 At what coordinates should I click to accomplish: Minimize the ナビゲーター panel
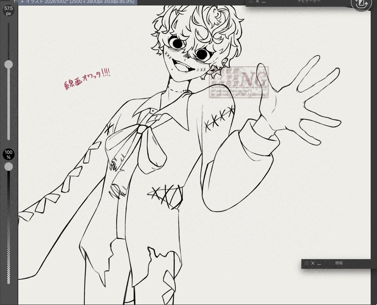coord(263,2)
